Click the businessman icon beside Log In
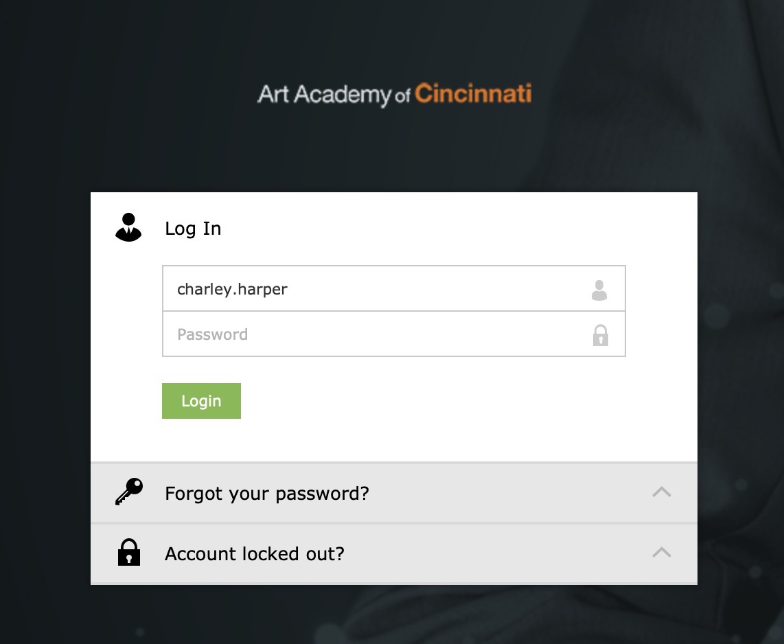Image resolution: width=784 pixels, height=644 pixels. [128, 227]
